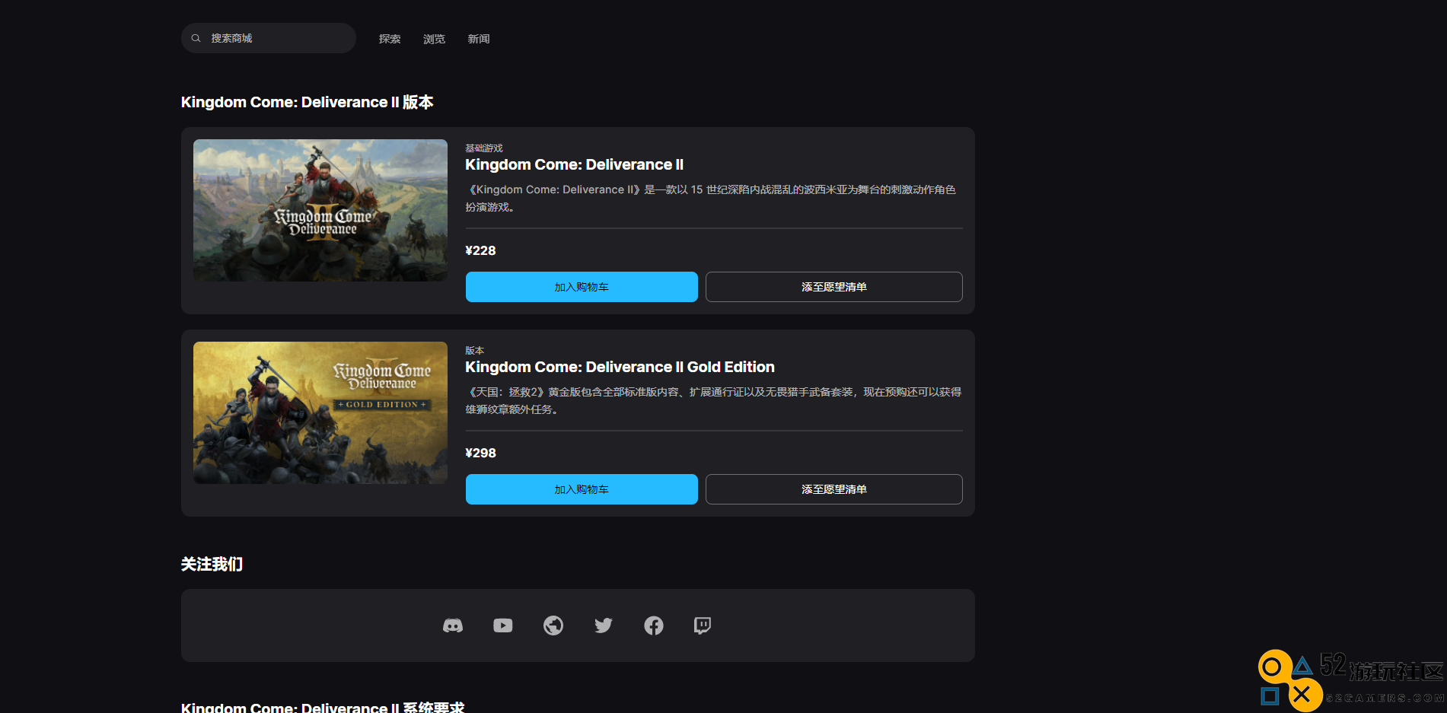Add ¥298 Gold Edition to cart
The width and height of the screenshot is (1447, 713).
582,489
